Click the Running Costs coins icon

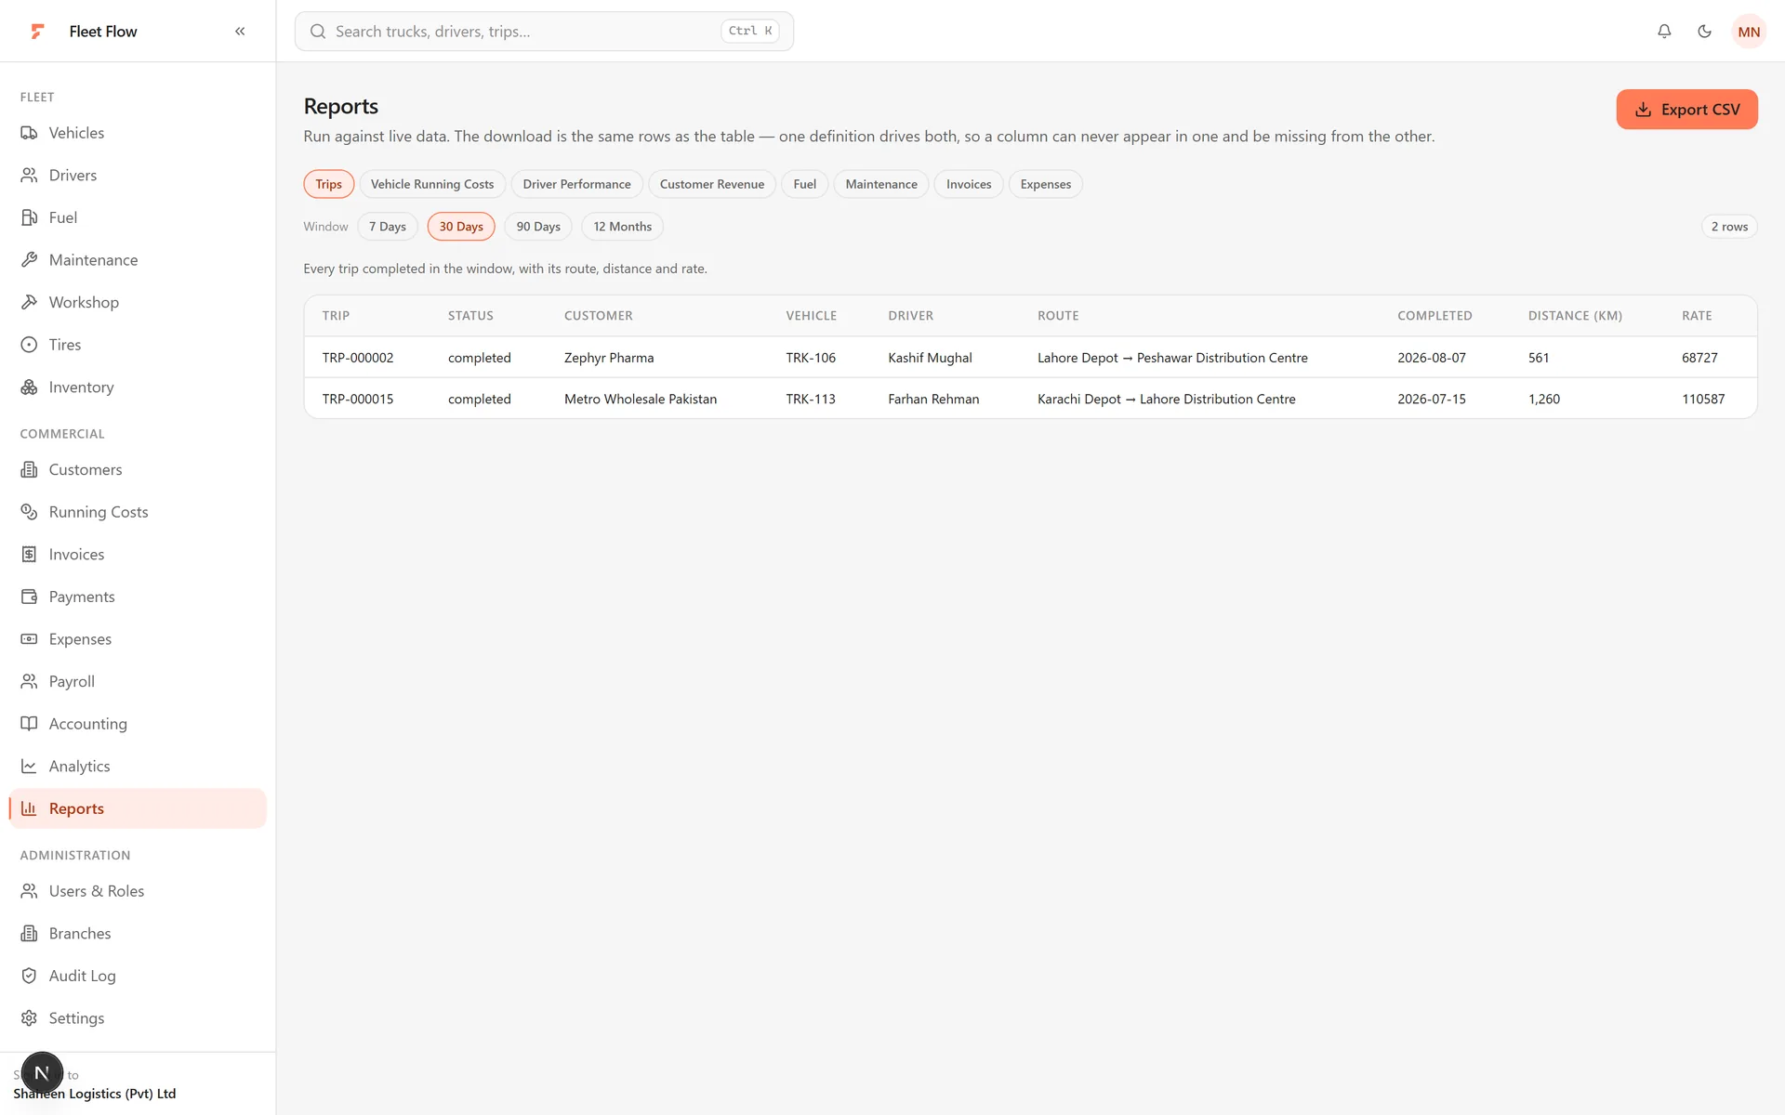tap(30, 512)
